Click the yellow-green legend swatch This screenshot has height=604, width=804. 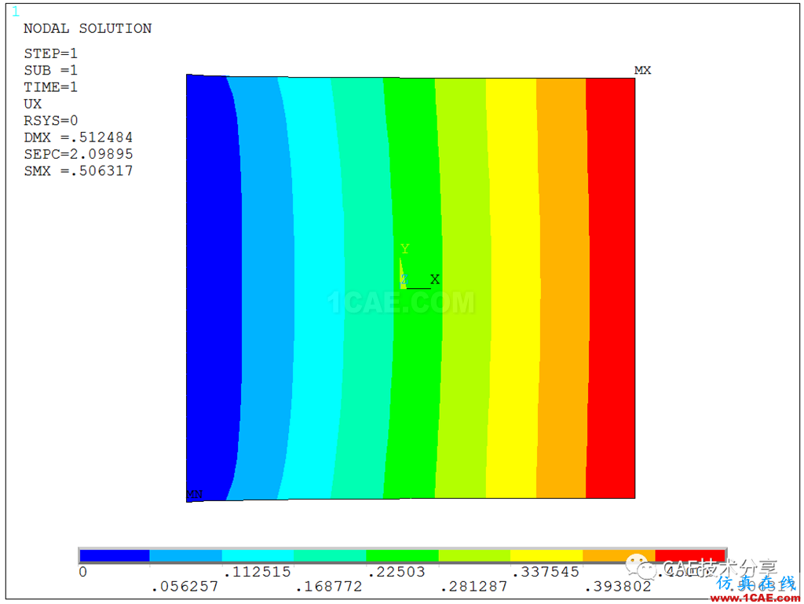point(474,556)
